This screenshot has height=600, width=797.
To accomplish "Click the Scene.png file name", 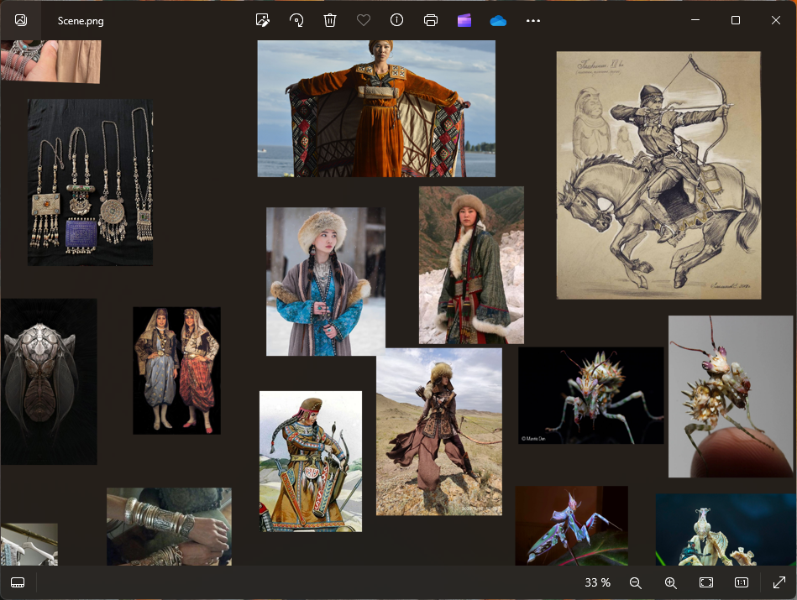I will point(81,21).
